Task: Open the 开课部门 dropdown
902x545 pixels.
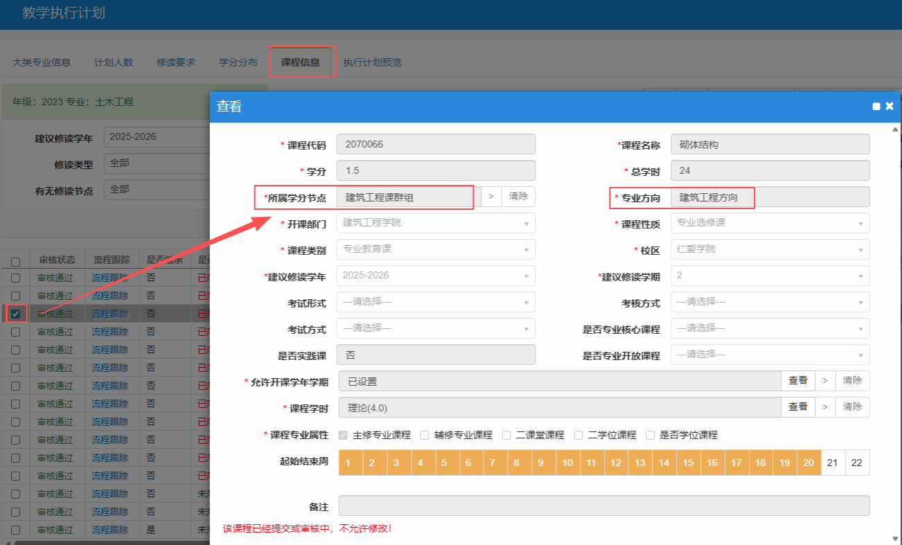Action: 436,223
